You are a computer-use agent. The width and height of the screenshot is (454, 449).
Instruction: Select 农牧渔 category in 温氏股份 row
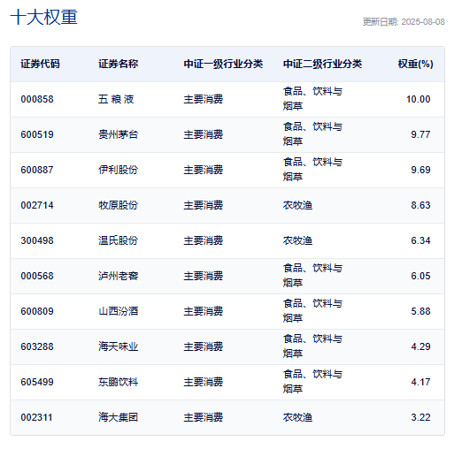297,240
